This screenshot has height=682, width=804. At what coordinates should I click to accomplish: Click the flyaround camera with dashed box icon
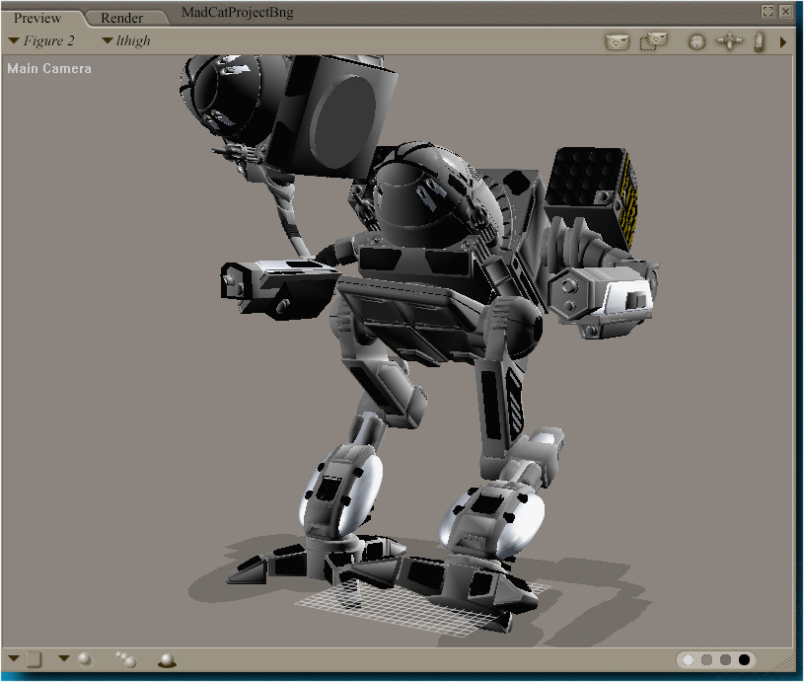click(654, 41)
